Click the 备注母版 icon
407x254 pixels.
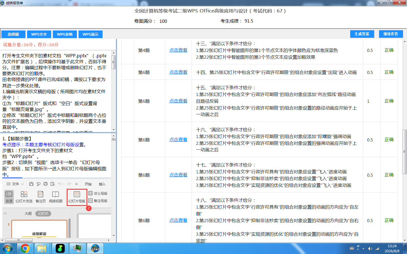coord(98,201)
